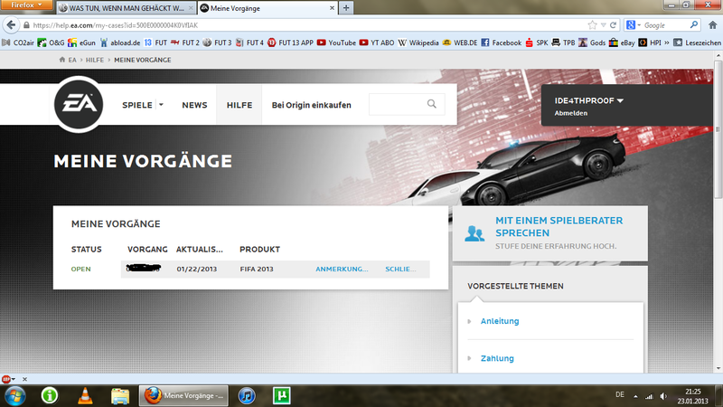Expand the Anleitung topic

(x=500, y=321)
